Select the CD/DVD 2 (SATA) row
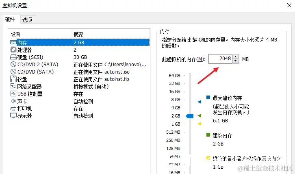The image size is (295, 174). [x=80, y=64]
